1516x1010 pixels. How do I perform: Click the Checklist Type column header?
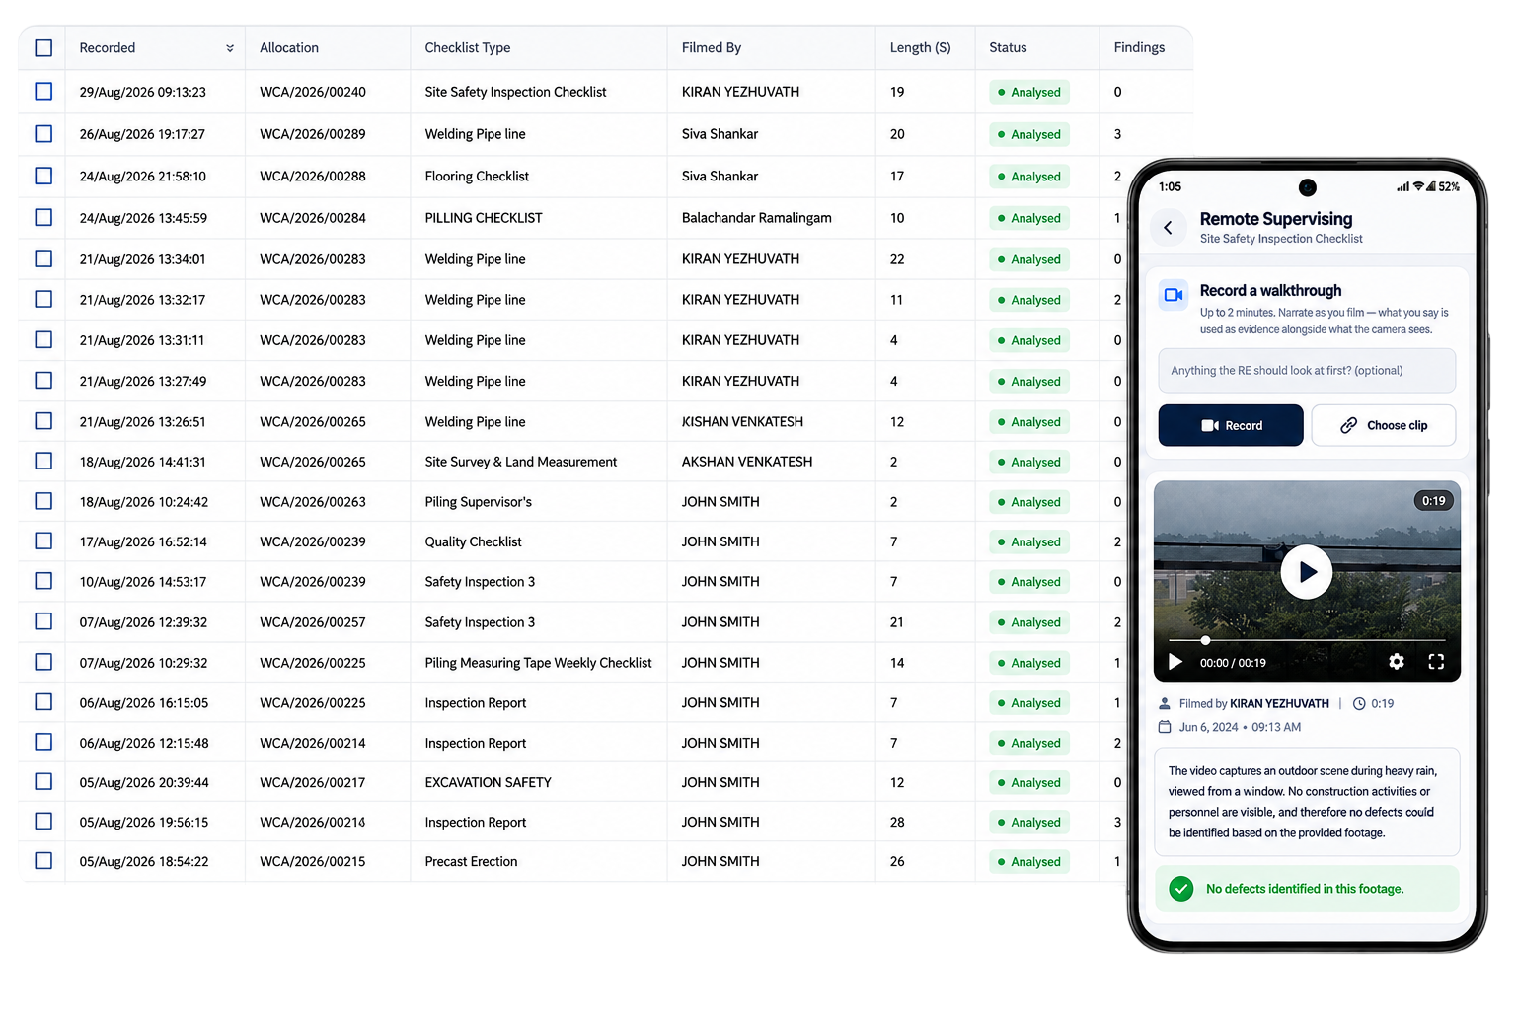point(468,47)
